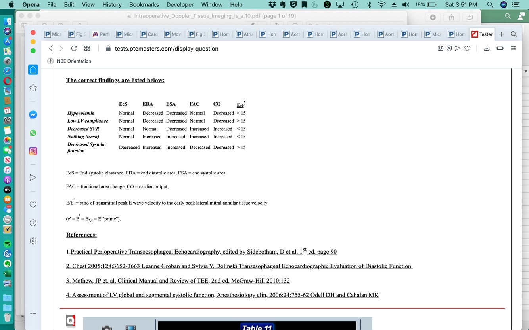The width and height of the screenshot is (529, 330).
Task: Switch to the Tester tab
Action: (x=482, y=34)
